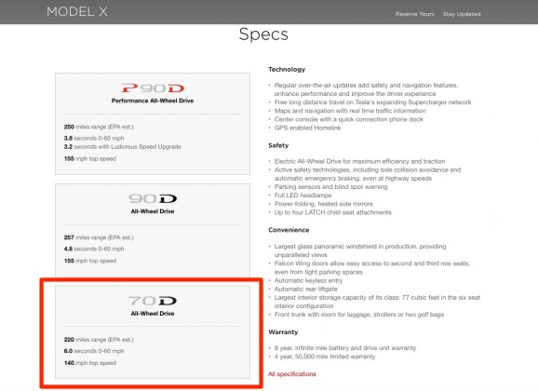
Task: Click the 220 miles range line
Action: 99,340
